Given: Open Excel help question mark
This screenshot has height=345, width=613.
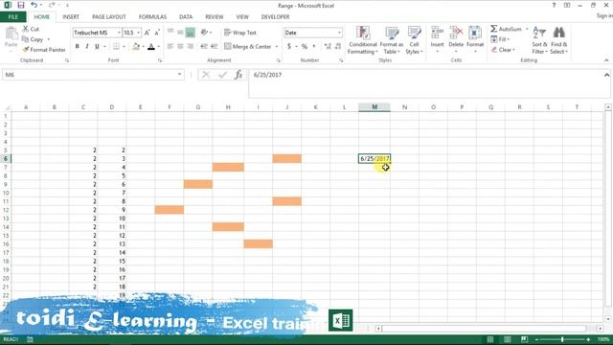Looking at the screenshot, I should tap(554, 5).
